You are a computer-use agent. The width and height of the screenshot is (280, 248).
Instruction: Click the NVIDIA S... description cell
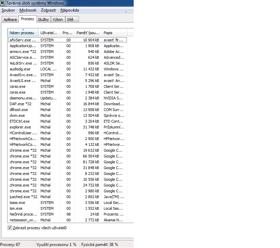coord(113,98)
